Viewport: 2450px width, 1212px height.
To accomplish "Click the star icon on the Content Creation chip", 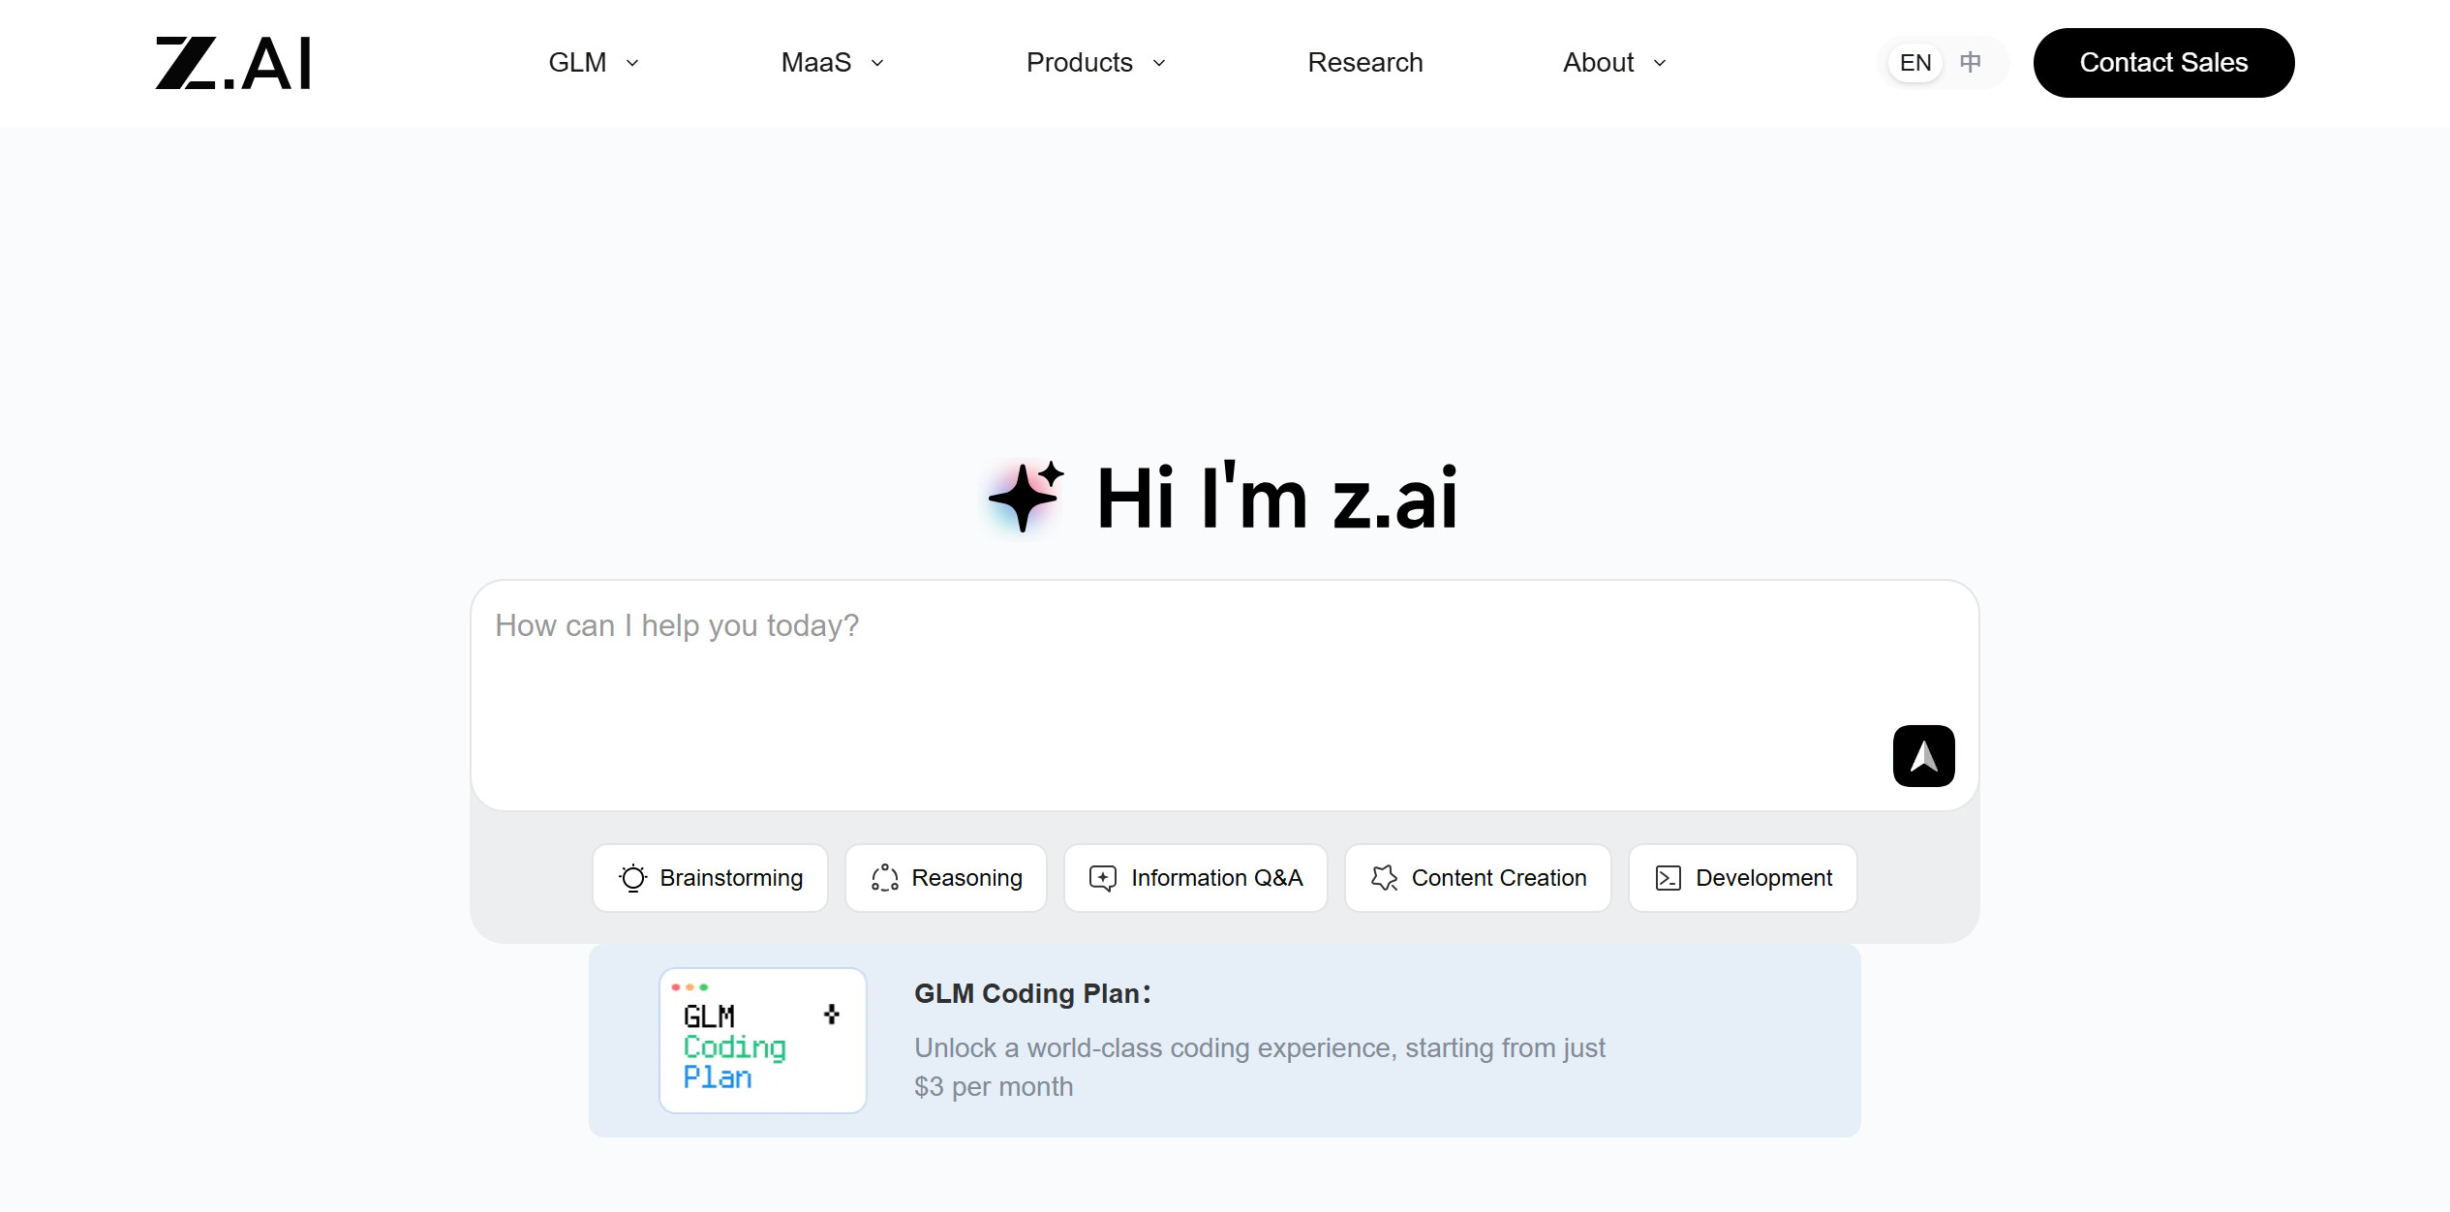I will (x=1383, y=878).
